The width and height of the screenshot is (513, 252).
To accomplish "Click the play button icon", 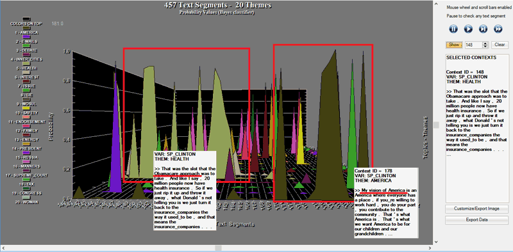I will 468,29.
